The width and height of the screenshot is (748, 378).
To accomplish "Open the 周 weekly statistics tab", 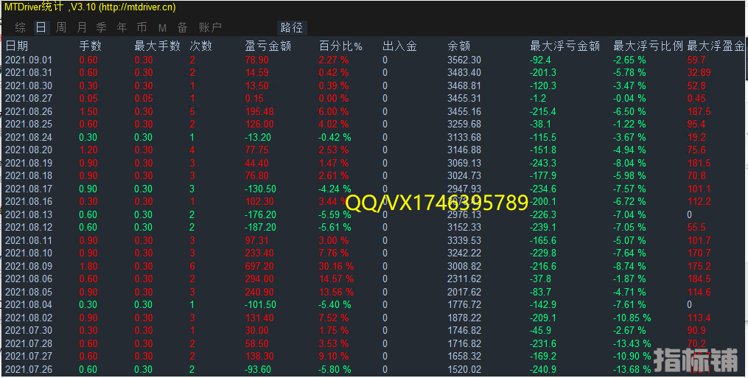I will click(61, 27).
